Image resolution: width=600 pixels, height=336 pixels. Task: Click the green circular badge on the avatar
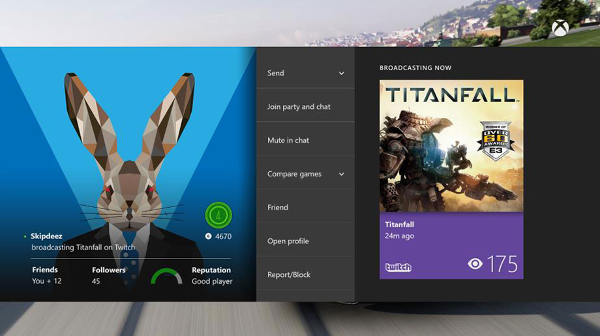click(218, 215)
